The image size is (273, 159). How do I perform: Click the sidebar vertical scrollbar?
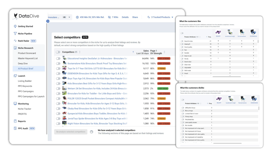[47, 79]
